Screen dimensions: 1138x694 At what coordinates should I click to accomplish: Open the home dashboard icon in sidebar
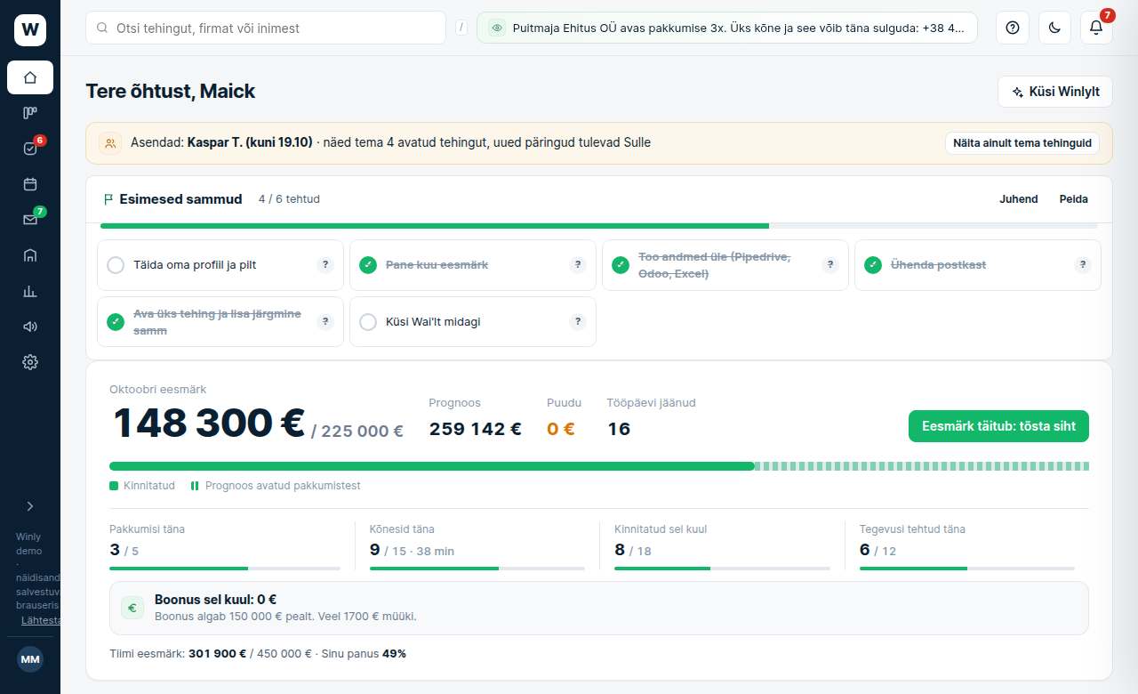(x=30, y=77)
